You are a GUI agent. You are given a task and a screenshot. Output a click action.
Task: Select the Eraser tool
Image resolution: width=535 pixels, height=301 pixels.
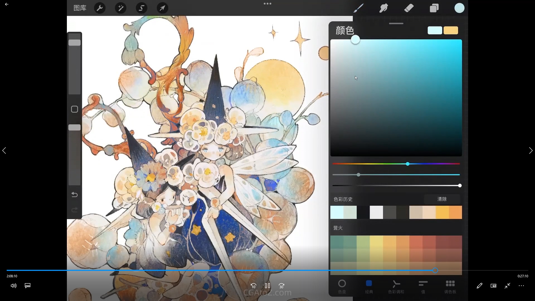pos(409,8)
